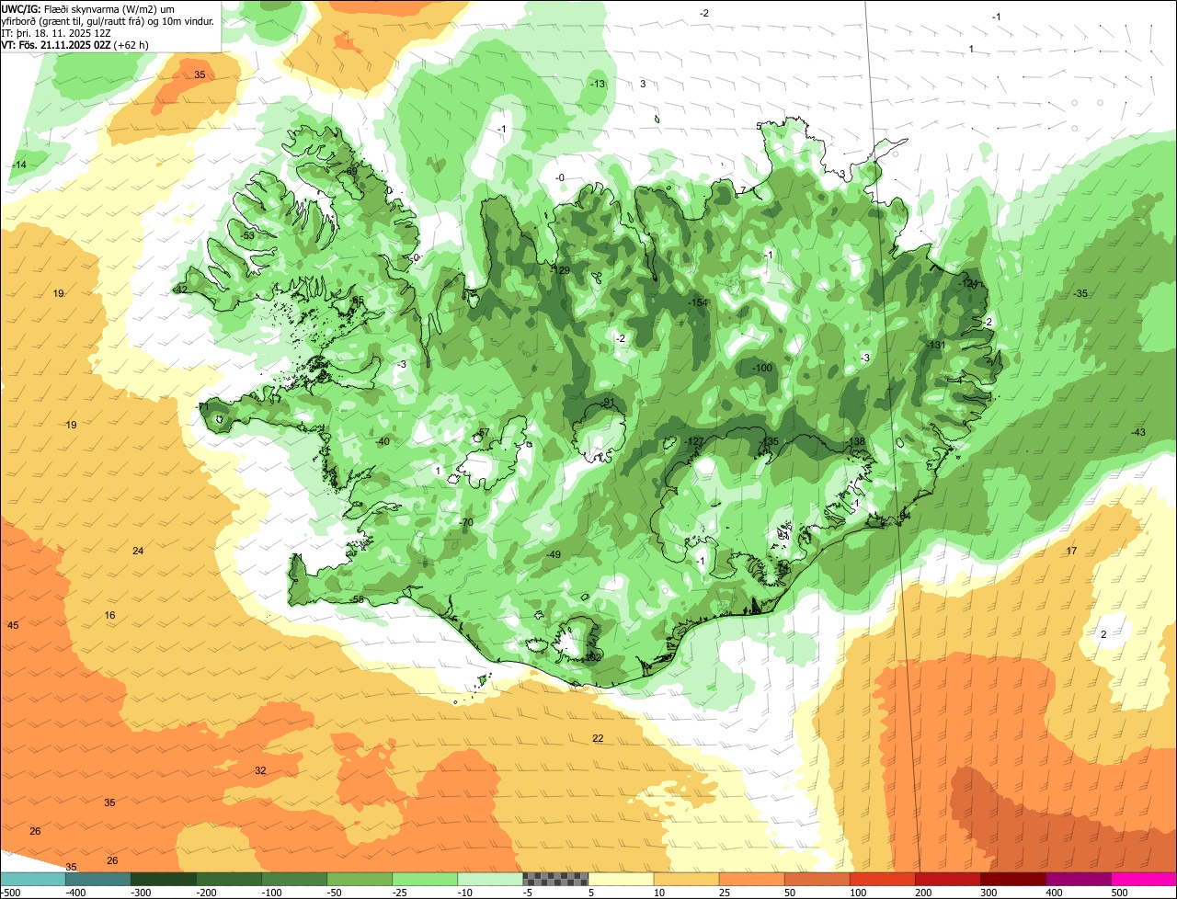Click the 100 to 200 red-orange swatch

(882, 879)
